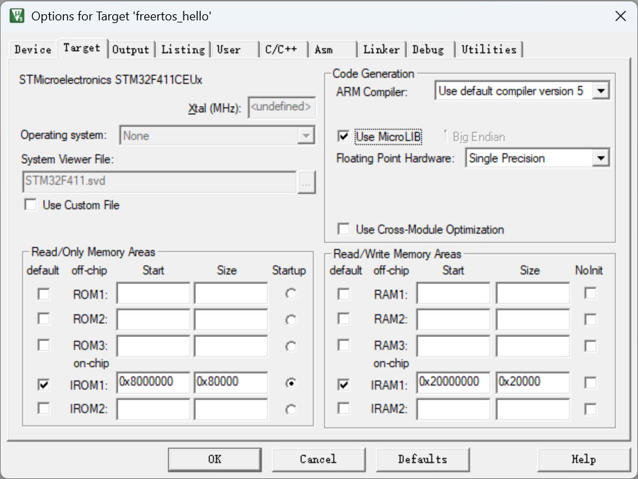Open the Output tab

pos(131,50)
